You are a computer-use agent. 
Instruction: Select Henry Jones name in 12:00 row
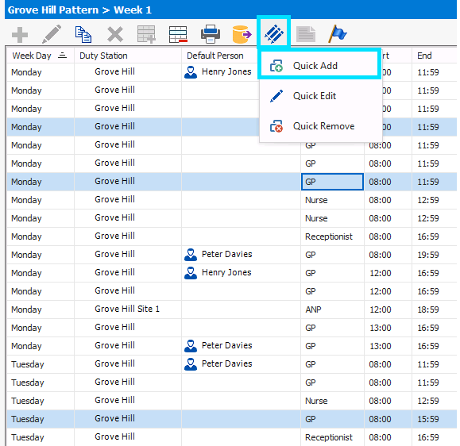226,272
